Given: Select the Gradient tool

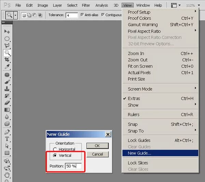Looking at the screenshot, I should (7, 110).
